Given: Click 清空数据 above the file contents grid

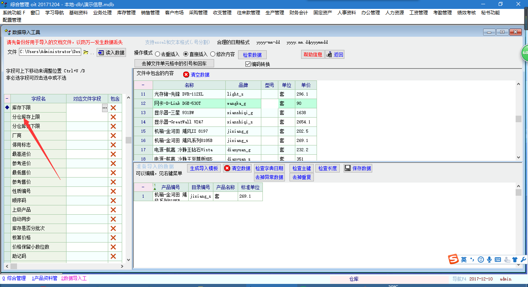Looking at the screenshot, I should [196, 75].
